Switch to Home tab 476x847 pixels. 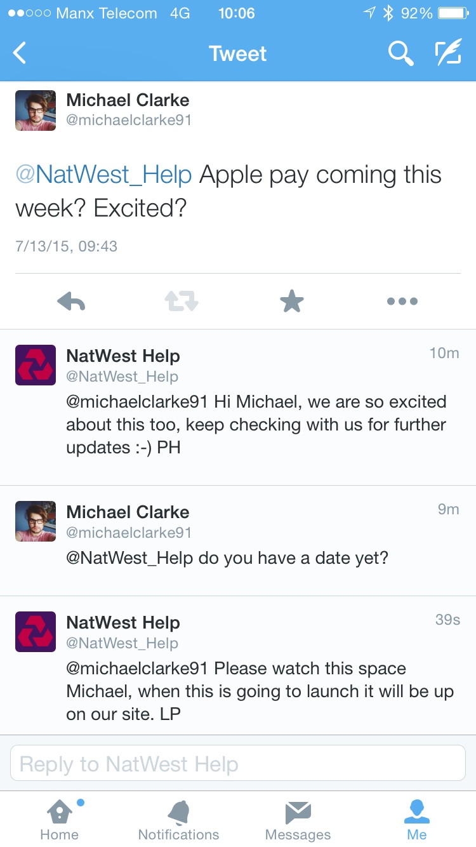60,820
